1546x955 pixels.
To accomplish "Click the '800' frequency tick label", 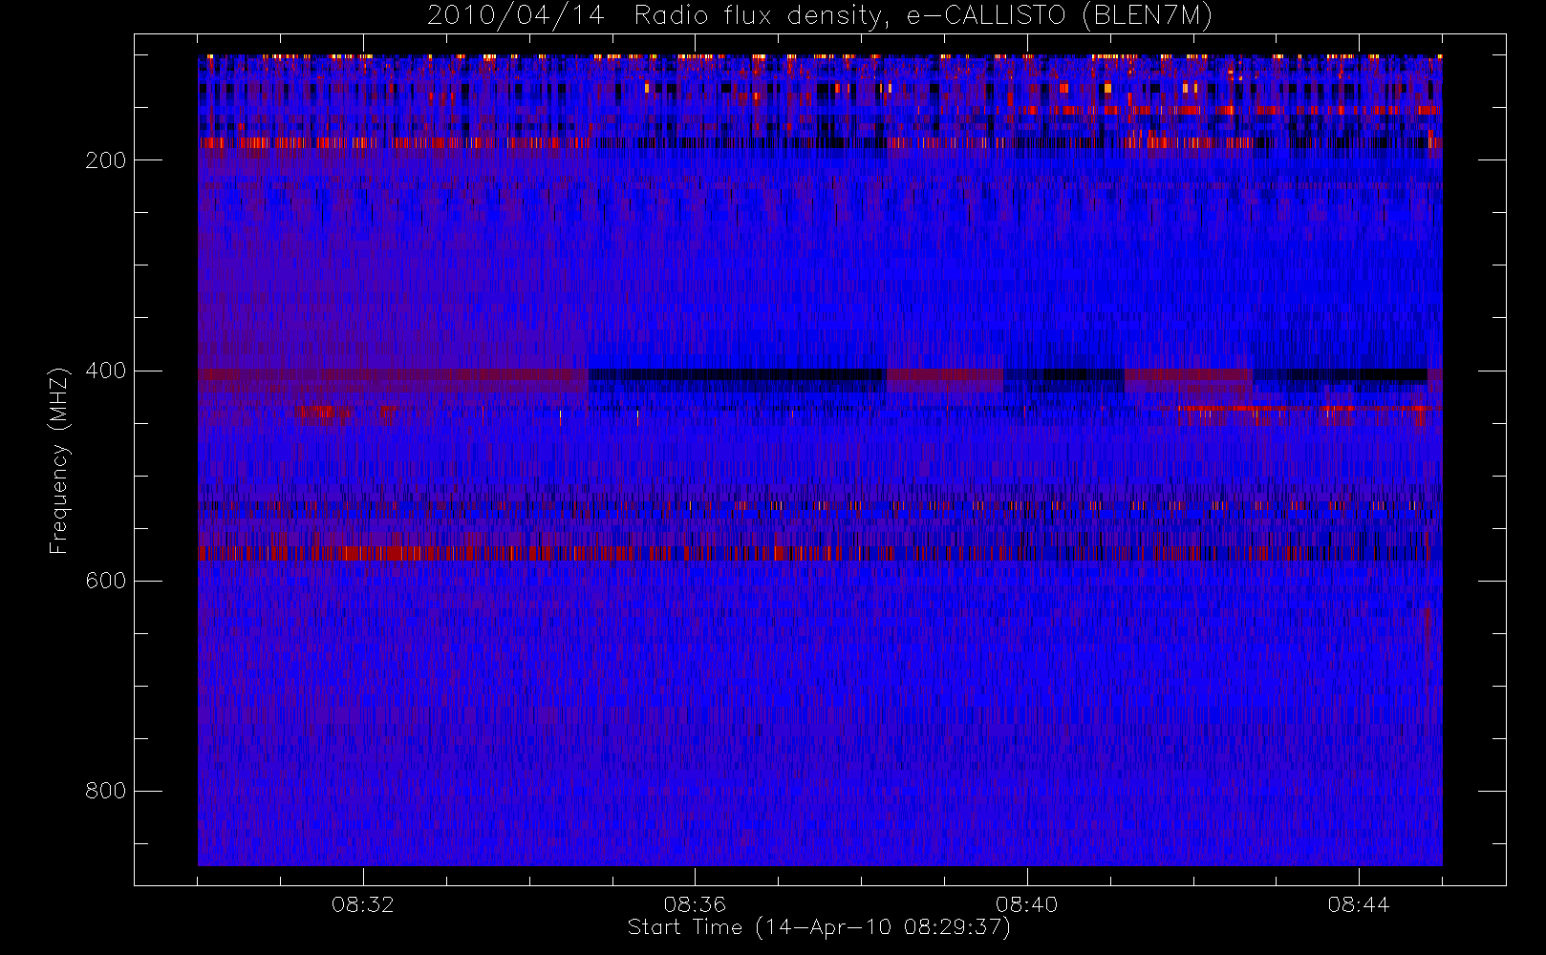I will pos(105,791).
